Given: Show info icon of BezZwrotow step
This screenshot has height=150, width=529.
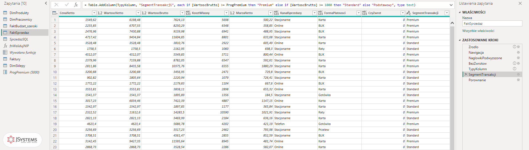Looking at the screenshot, I should tap(514, 63).
